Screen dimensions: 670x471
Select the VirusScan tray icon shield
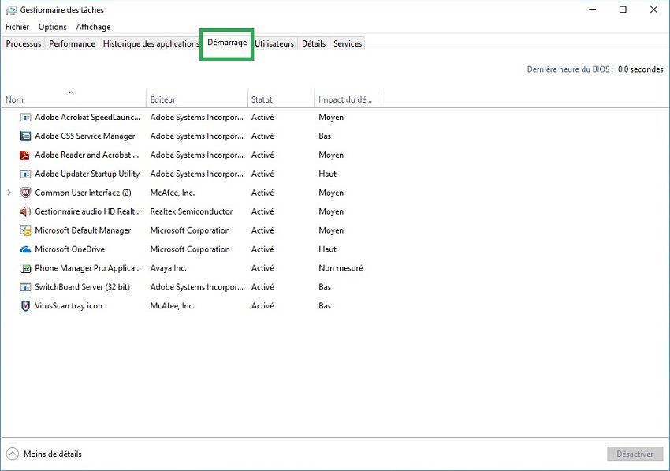(x=25, y=306)
